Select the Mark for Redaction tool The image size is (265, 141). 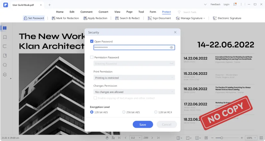(x=65, y=18)
